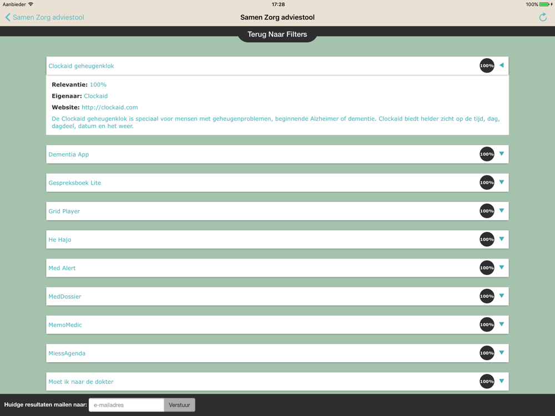Click the 100% badge on Clockaid geheugenklok

tap(487, 65)
